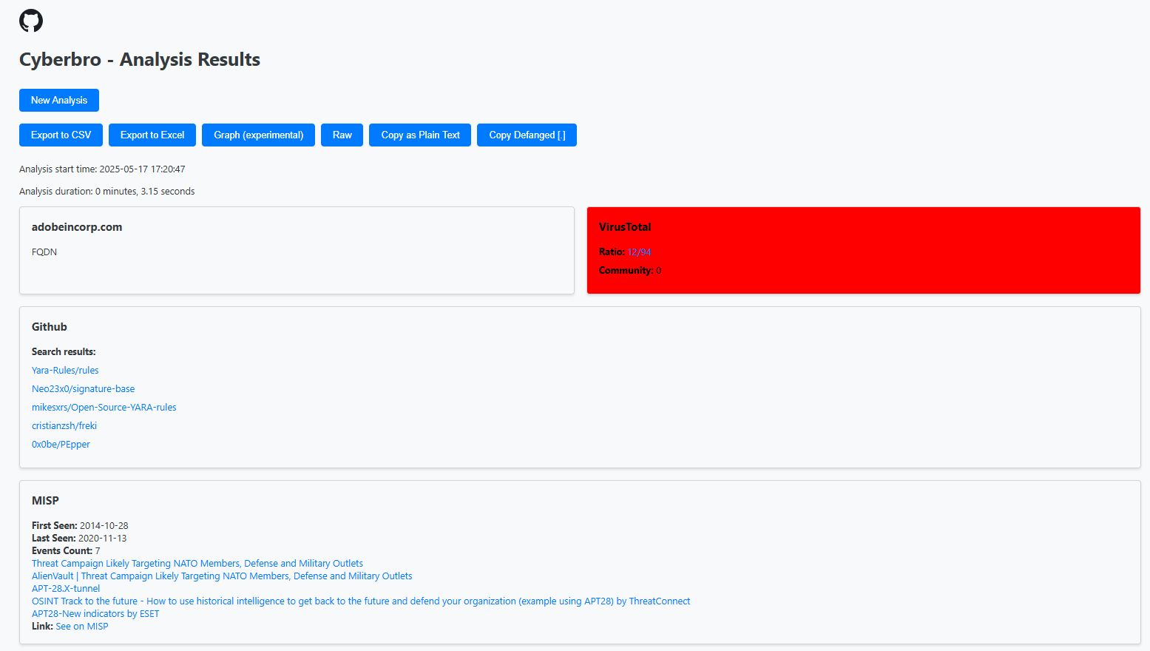Click the VirusTotal card heading
Viewport: 1150px width, 651px height.
tap(625, 227)
